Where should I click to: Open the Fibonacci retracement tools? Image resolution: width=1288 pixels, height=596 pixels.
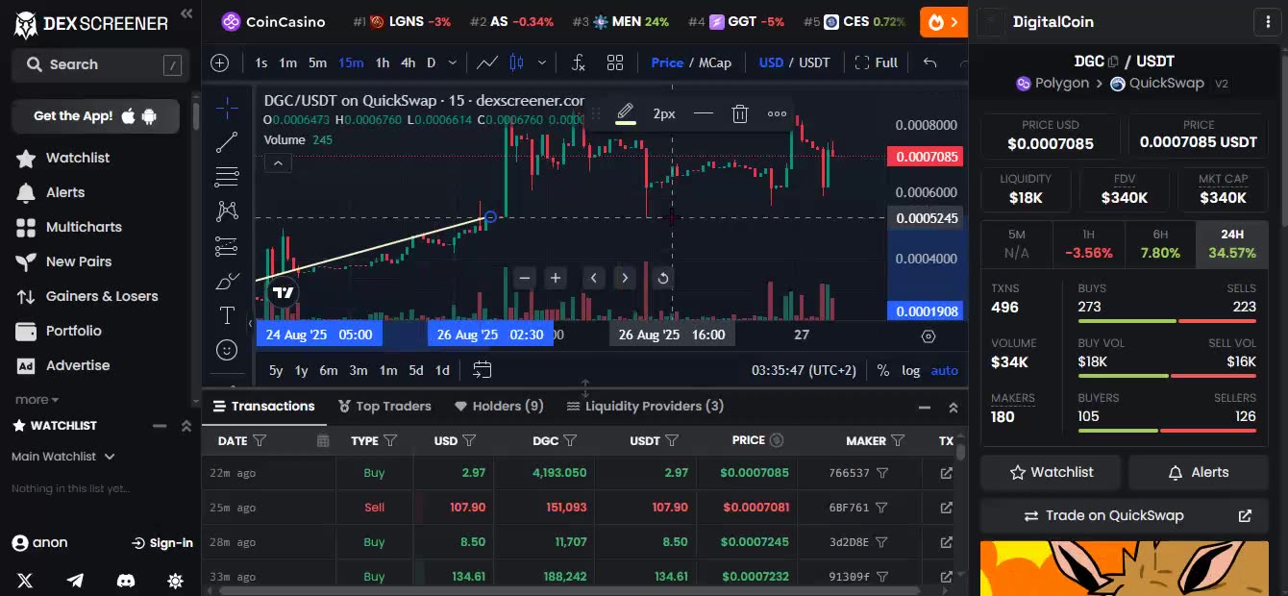point(227,177)
